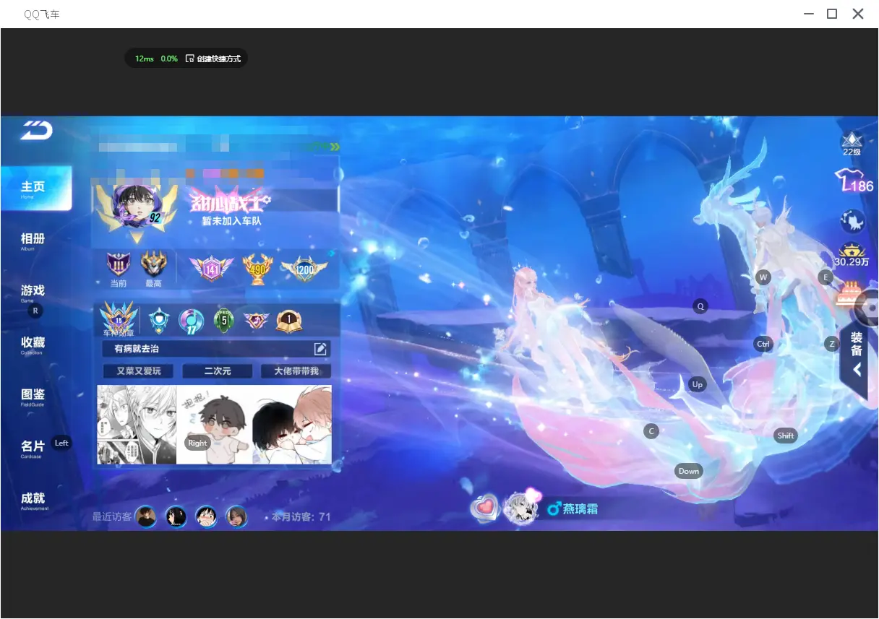The height and width of the screenshot is (619, 879).
Task: Open the 游戏 Game tab
Action: point(33,293)
